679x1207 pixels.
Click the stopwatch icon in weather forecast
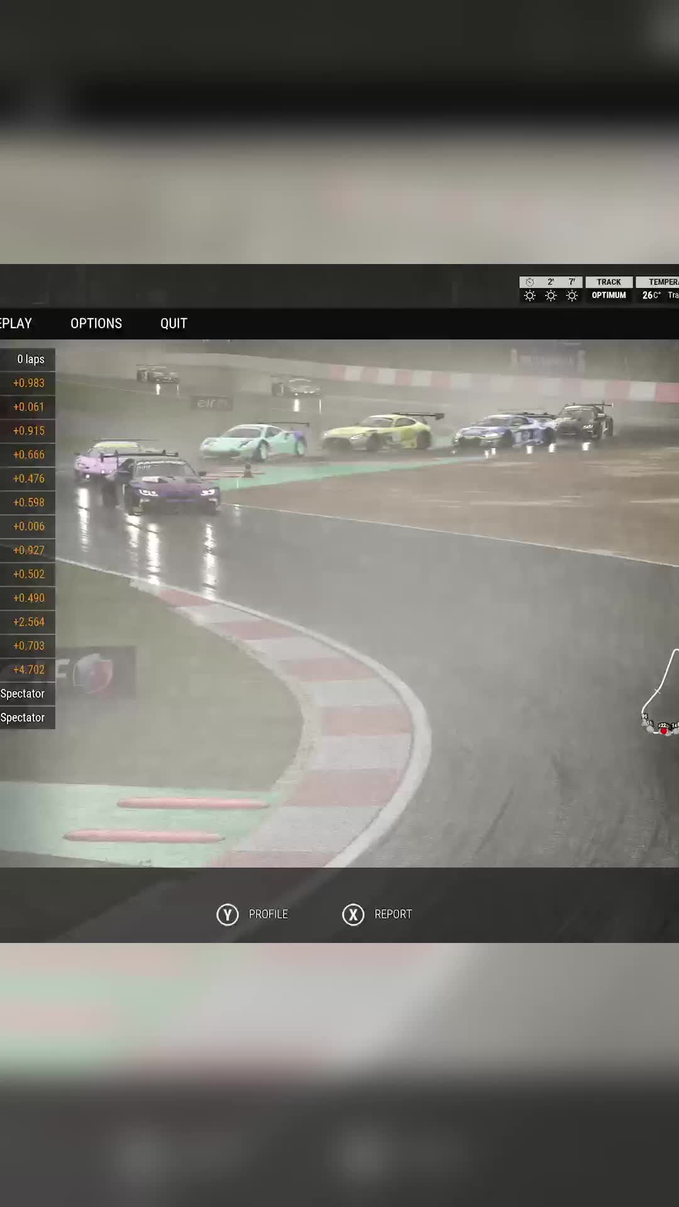[x=530, y=282]
